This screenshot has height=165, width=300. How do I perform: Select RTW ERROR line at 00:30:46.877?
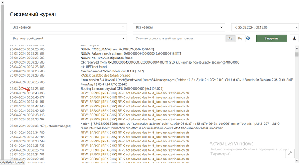point(135,97)
